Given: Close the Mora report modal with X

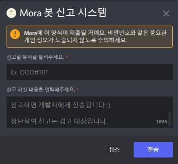Looking at the screenshot, I should [166, 13].
